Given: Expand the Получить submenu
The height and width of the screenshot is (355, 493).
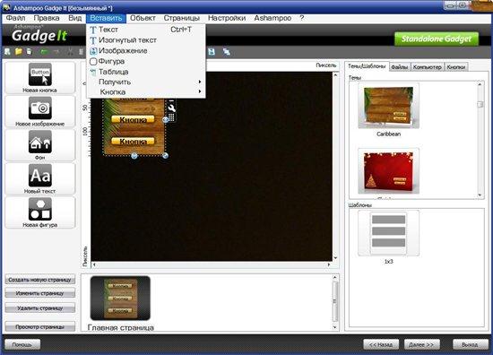Looking at the screenshot, I should tap(146, 82).
